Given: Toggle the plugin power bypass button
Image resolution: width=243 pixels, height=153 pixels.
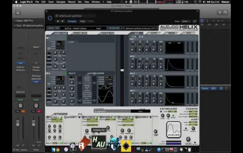Looking at the screenshot, I should click(50, 18).
